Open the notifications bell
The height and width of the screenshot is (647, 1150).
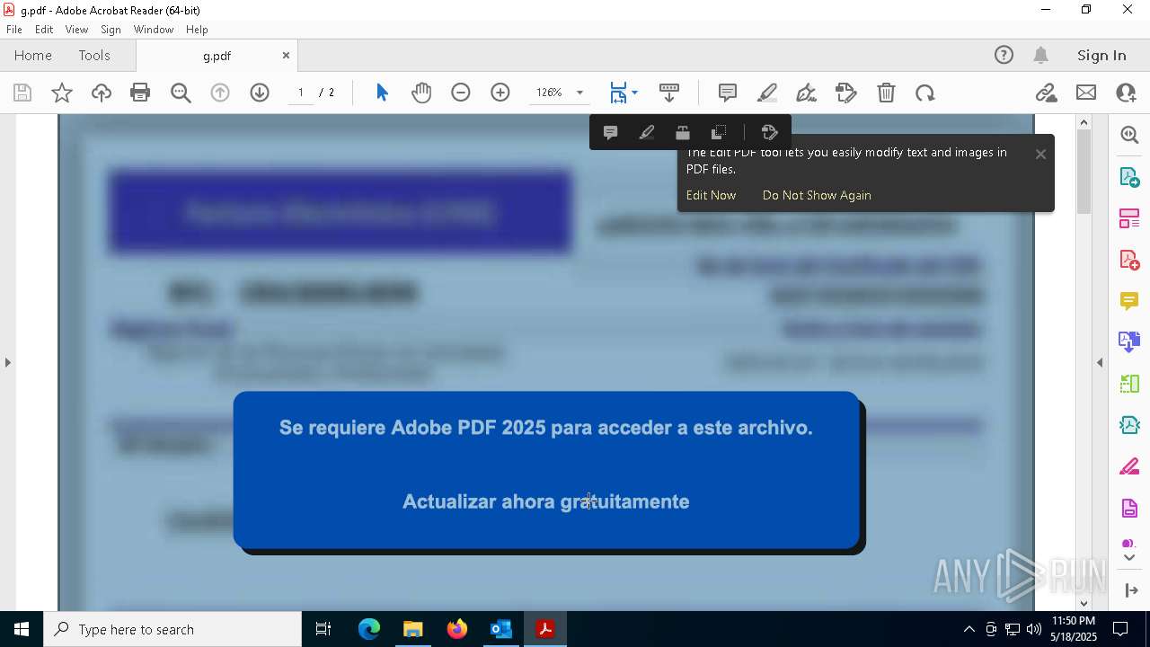point(1041,56)
